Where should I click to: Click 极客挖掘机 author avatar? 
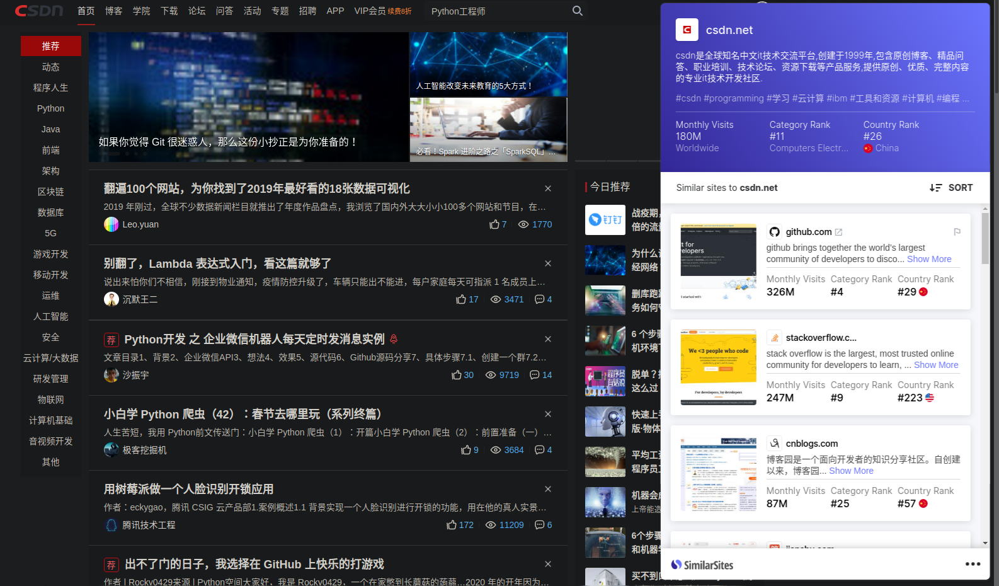click(x=111, y=450)
